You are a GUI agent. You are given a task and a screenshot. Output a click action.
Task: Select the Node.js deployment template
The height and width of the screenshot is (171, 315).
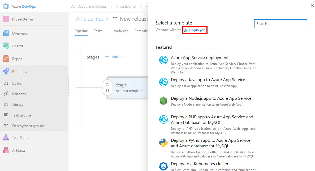pos(211,98)
